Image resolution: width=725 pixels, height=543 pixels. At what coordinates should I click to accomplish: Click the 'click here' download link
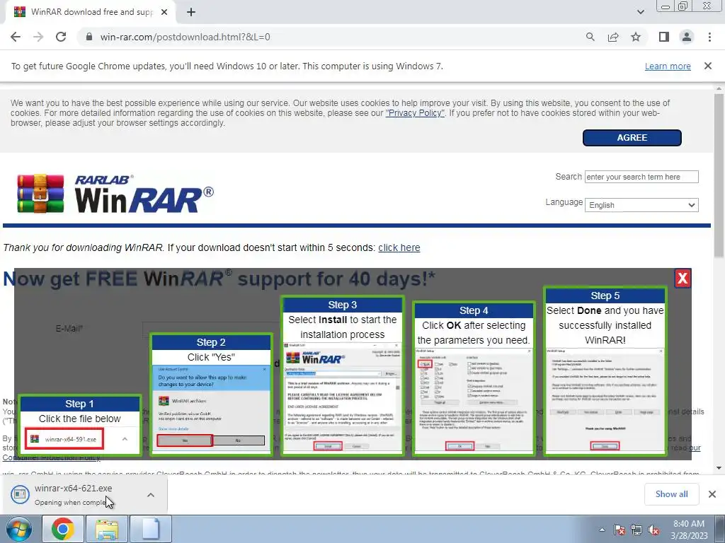tap(399, 248)
